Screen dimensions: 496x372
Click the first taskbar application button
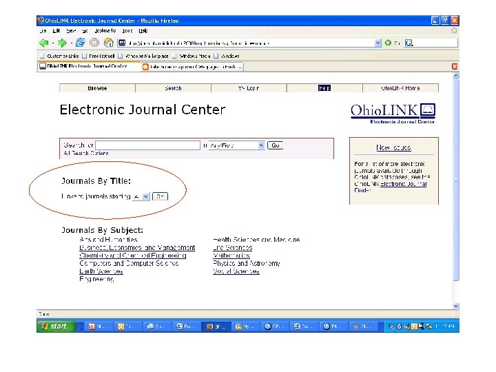click(99, 327)
